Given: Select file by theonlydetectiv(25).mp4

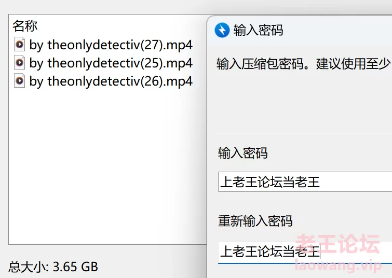Looking at the screenshot, I should click(x=111, y=63).
